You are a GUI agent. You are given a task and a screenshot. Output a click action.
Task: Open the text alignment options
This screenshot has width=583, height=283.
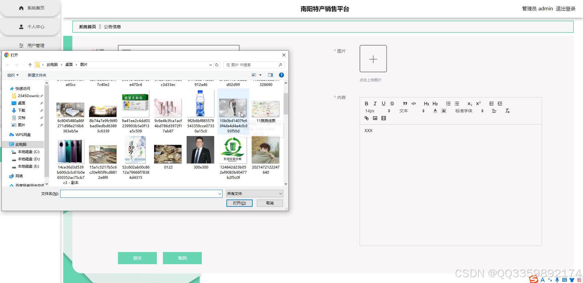pos(494,111)
